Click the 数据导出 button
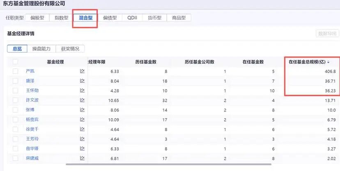 [x=327, y=34]
